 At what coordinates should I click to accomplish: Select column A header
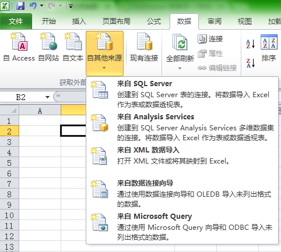point(40,110)
